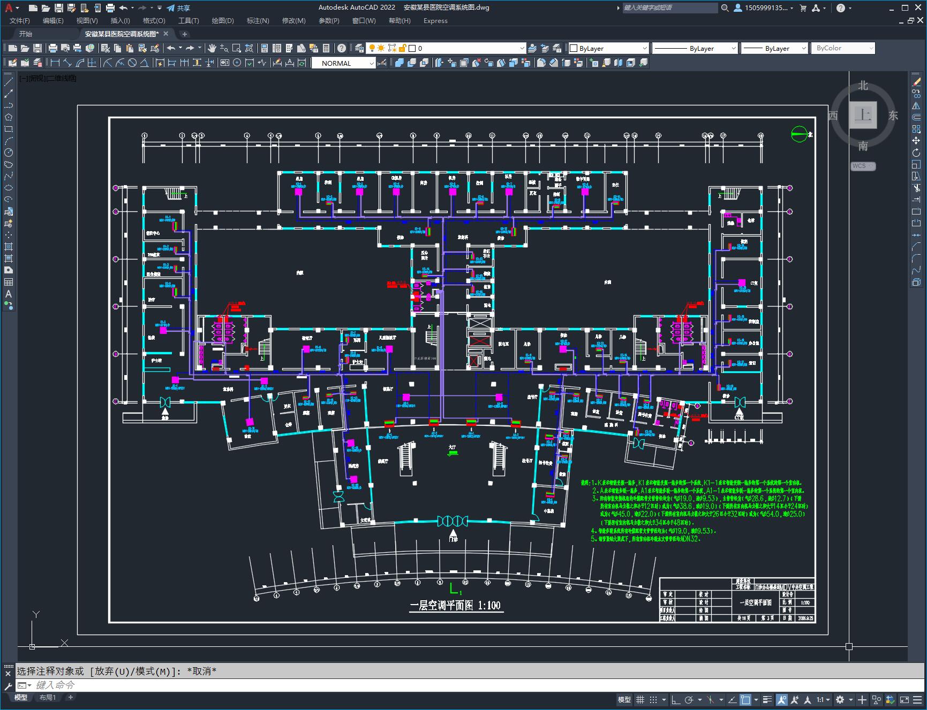Switch to the 布局1 layout tab
This screenshot has width=927, height=710.
tap(47, 697)
